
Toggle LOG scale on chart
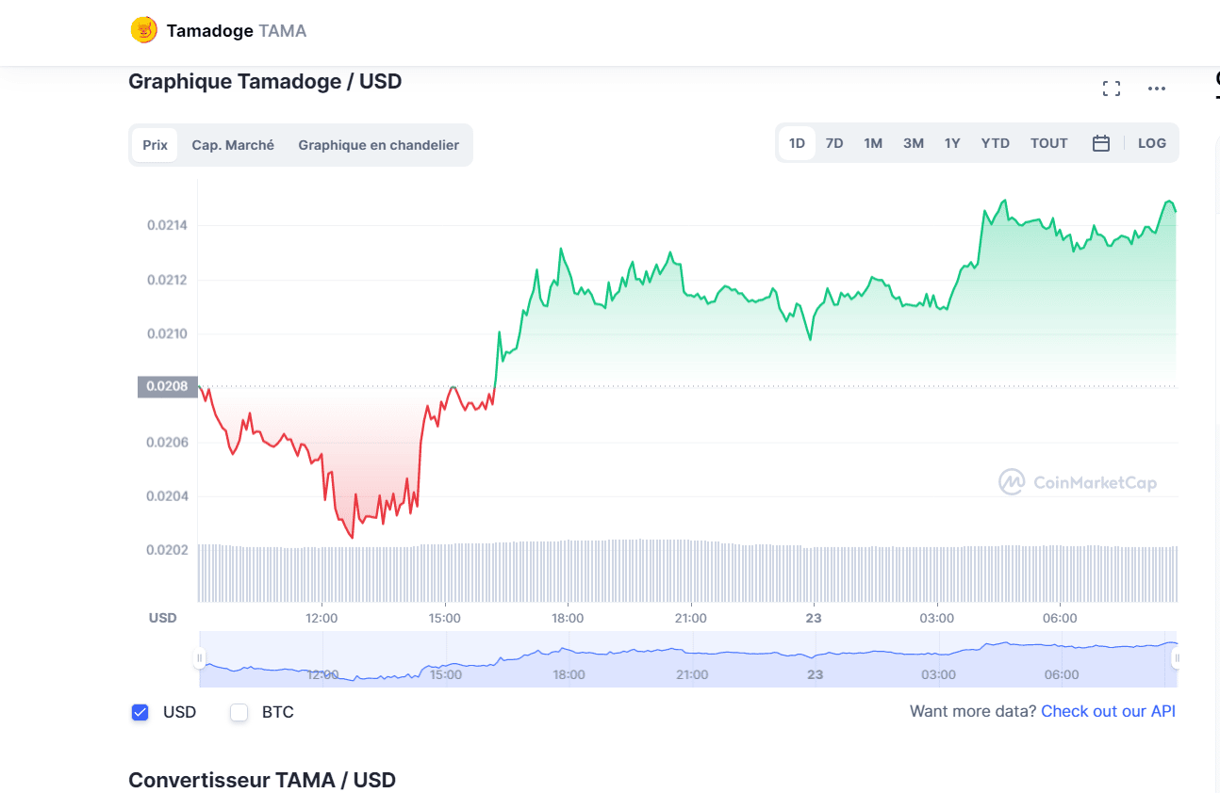[x=1152, y=143]
